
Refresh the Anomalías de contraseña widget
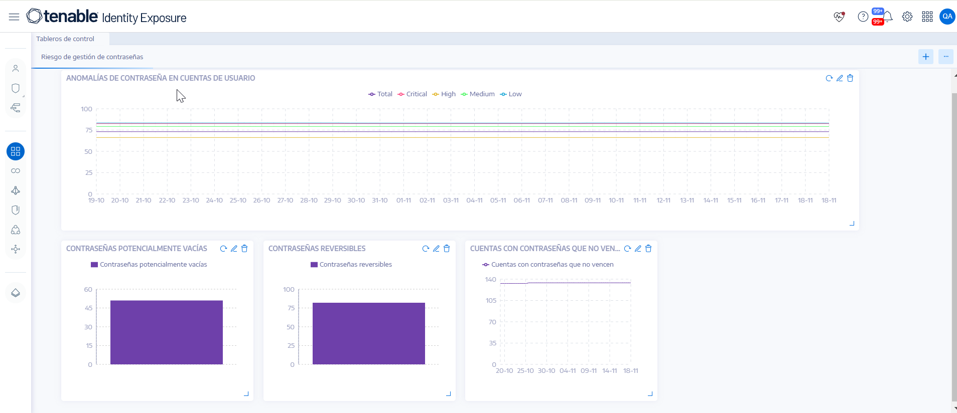[829, 78]
